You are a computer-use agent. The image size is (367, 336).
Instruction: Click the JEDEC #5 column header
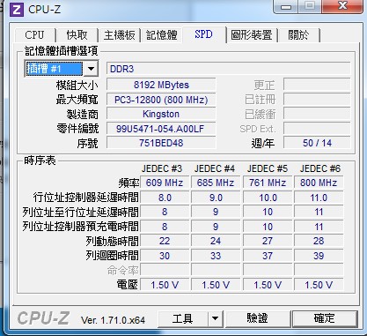click(268, 168)
